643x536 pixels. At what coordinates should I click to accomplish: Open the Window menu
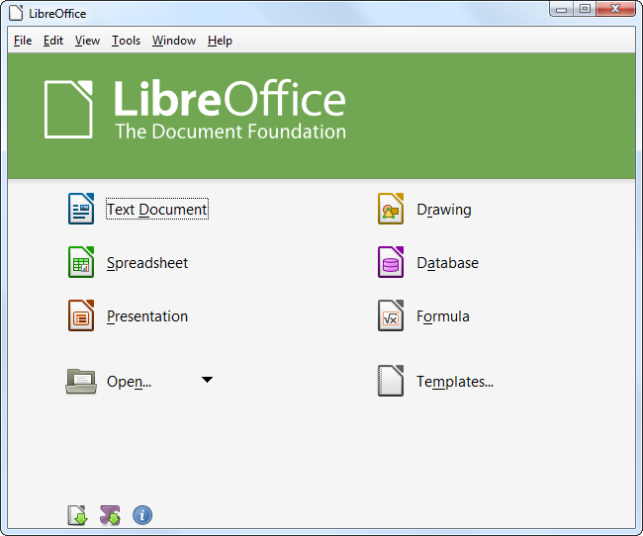coord(174,41)
